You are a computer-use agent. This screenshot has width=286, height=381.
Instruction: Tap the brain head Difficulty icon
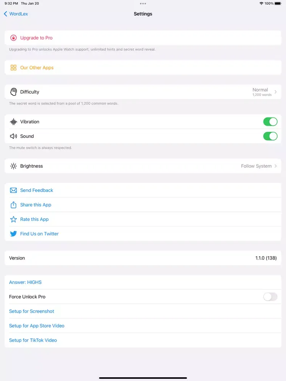[x=13, y=92]
